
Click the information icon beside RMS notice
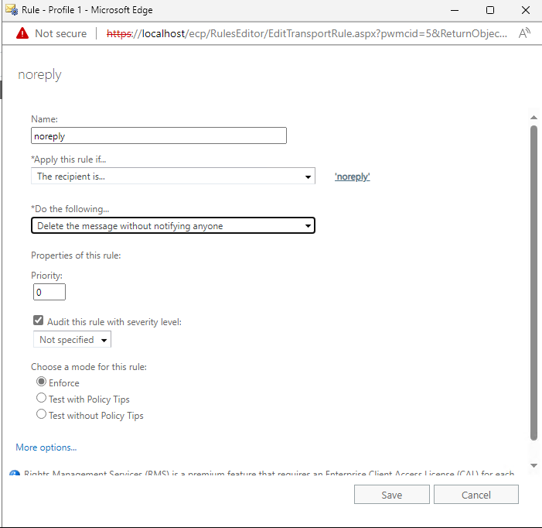(14, 474)
